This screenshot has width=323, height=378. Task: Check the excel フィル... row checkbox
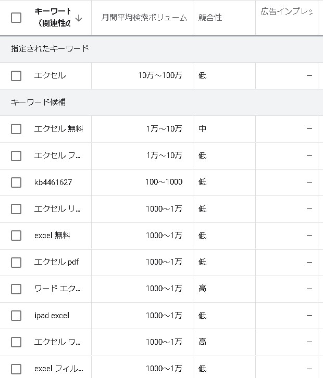16,369
